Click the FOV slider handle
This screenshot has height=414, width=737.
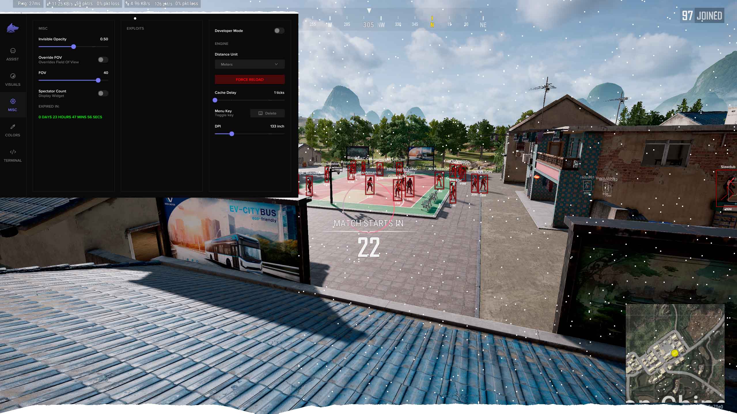point(98,80)
